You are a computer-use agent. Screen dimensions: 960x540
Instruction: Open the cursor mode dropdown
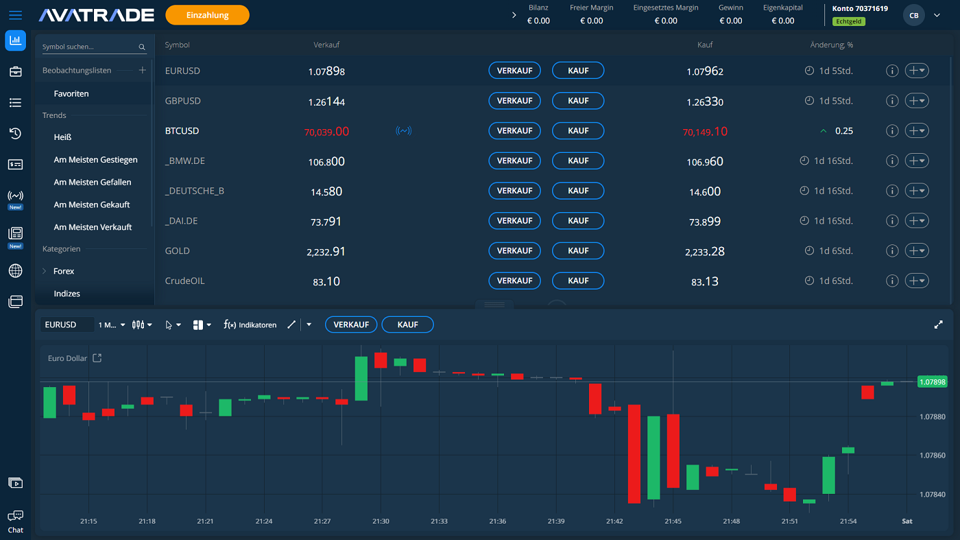tap(173, 325)
